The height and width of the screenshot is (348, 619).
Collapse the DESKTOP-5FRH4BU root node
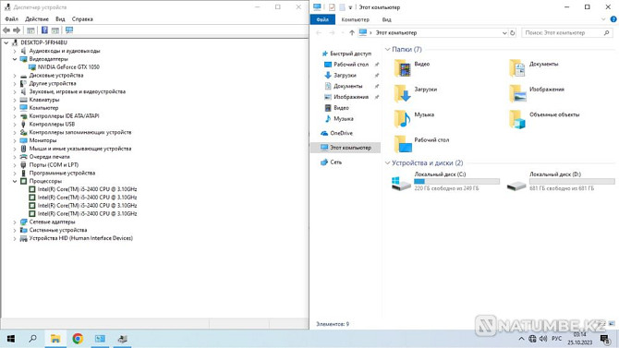[6, 42]
